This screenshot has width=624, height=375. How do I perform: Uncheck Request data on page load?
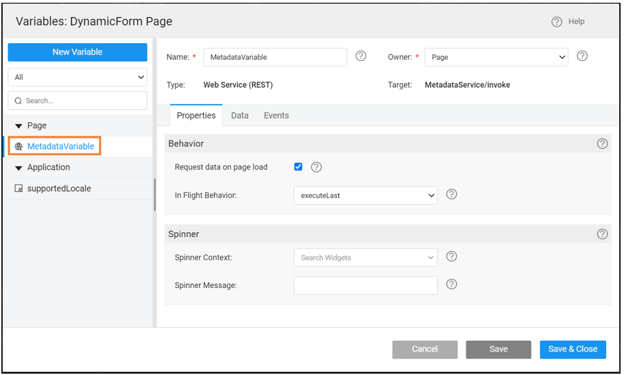(x=298, y=167)
